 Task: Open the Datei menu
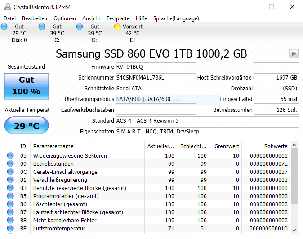point(9,18)
